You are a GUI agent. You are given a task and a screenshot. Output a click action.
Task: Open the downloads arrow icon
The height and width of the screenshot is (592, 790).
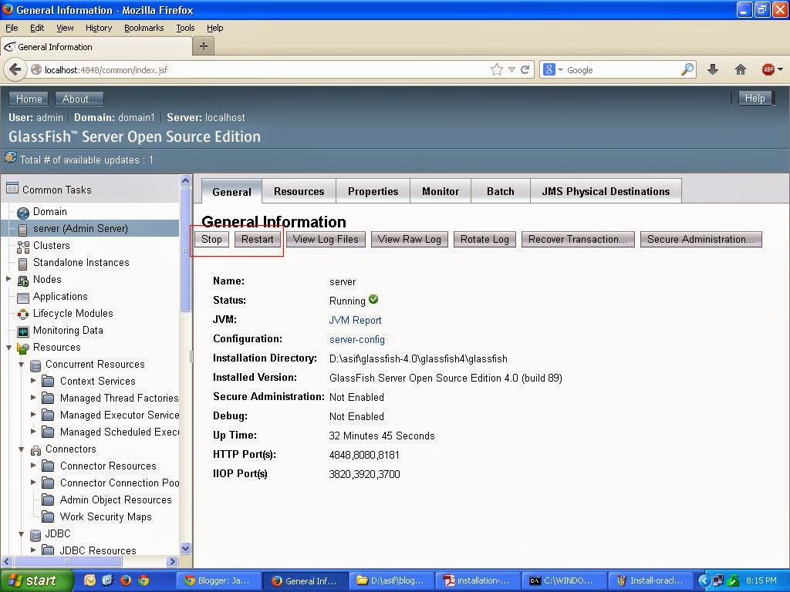(712, 69)
